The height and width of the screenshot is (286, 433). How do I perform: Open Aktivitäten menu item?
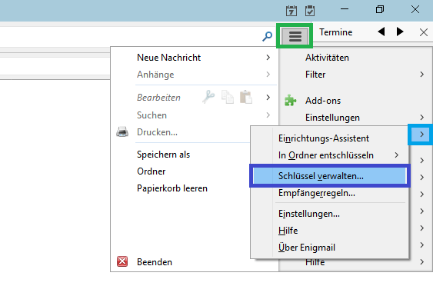(327, 58)
